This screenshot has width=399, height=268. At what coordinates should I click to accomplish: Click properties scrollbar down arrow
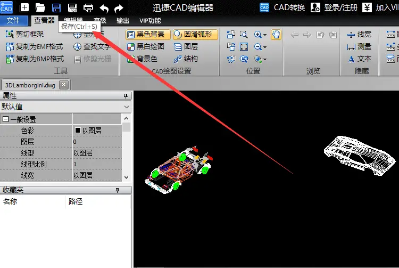click(126, 177)
